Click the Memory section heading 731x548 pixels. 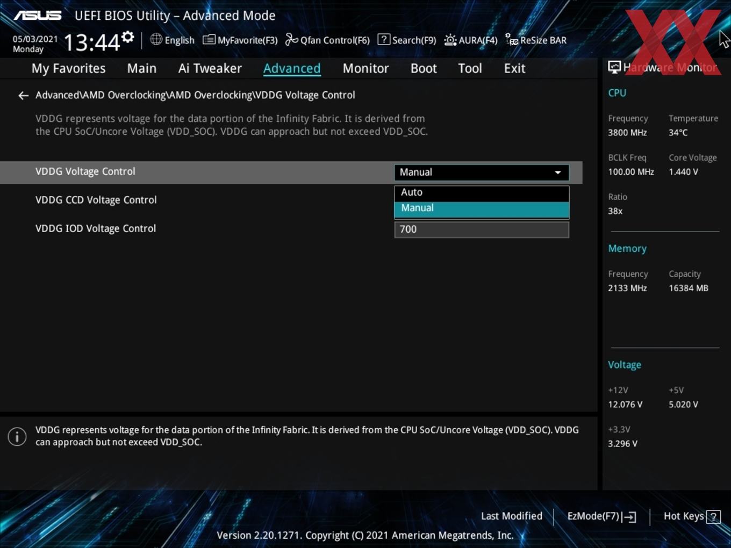627,249
